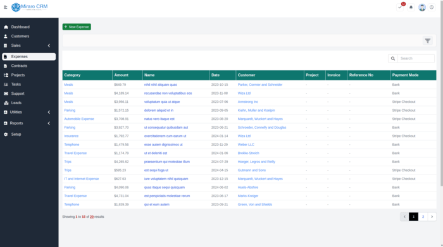Screen dimensions: 443x247
Task: Click the page vertical scrollbar
Action: pyautogui.click(x=442, y=93)
